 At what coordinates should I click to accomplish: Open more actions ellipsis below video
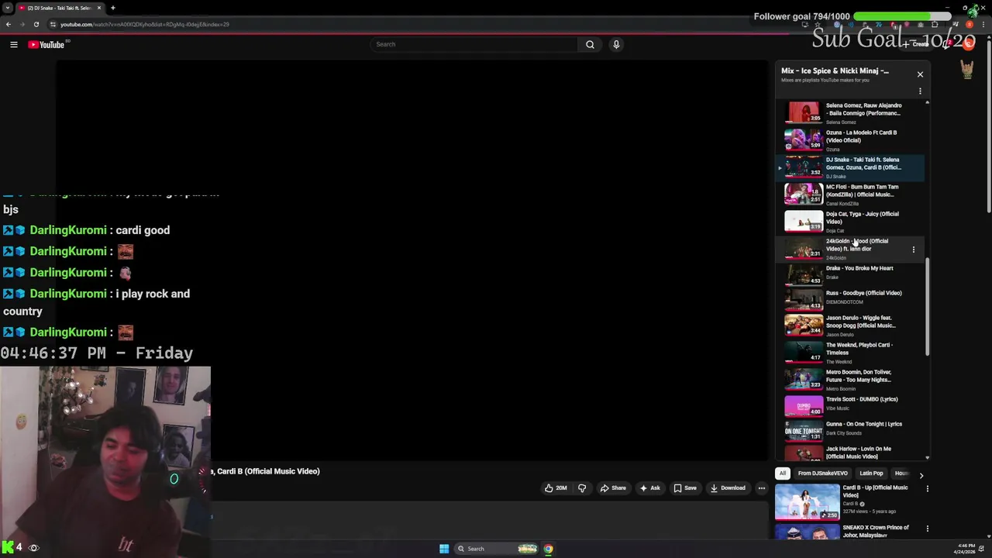(x=762, y=488)
